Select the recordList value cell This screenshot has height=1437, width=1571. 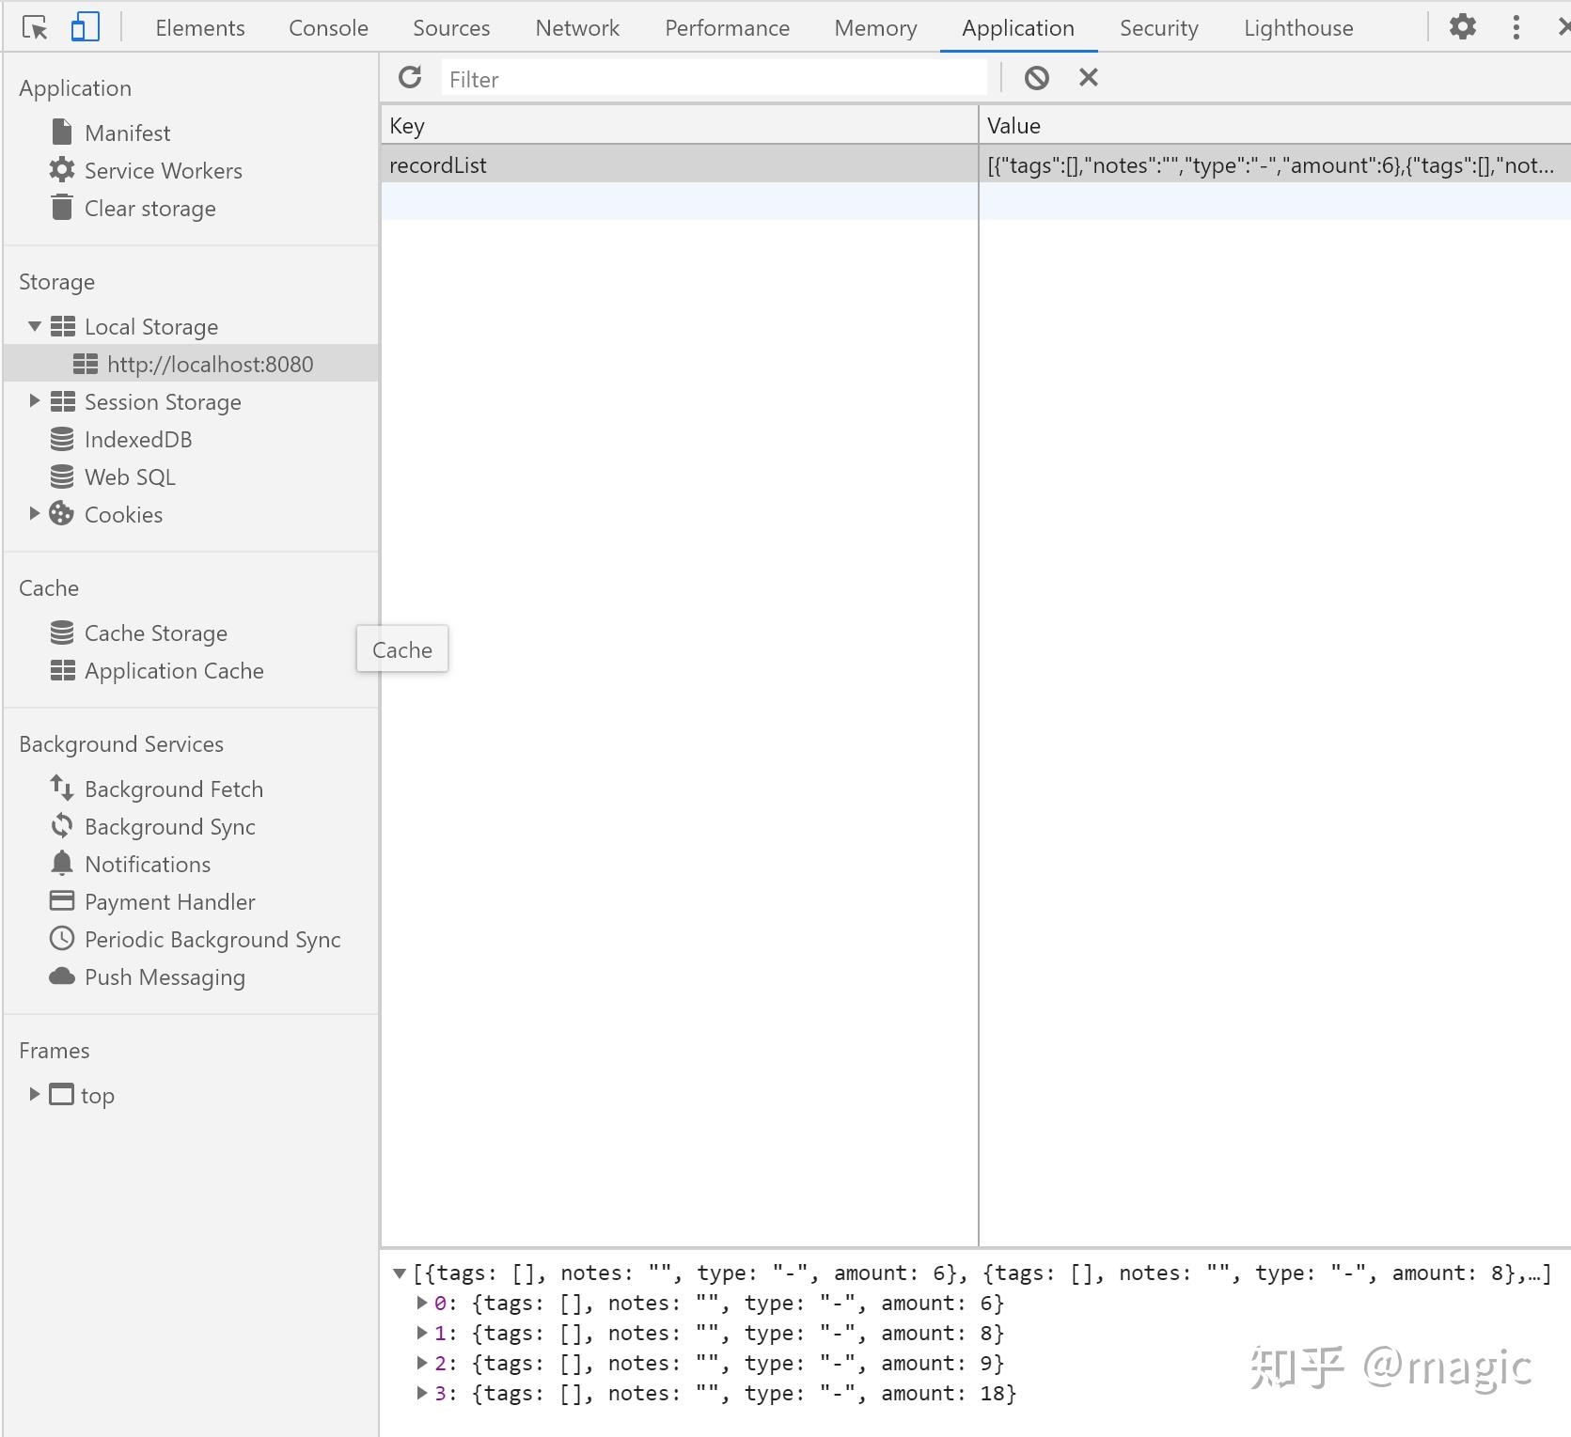tap(1275, 164)
